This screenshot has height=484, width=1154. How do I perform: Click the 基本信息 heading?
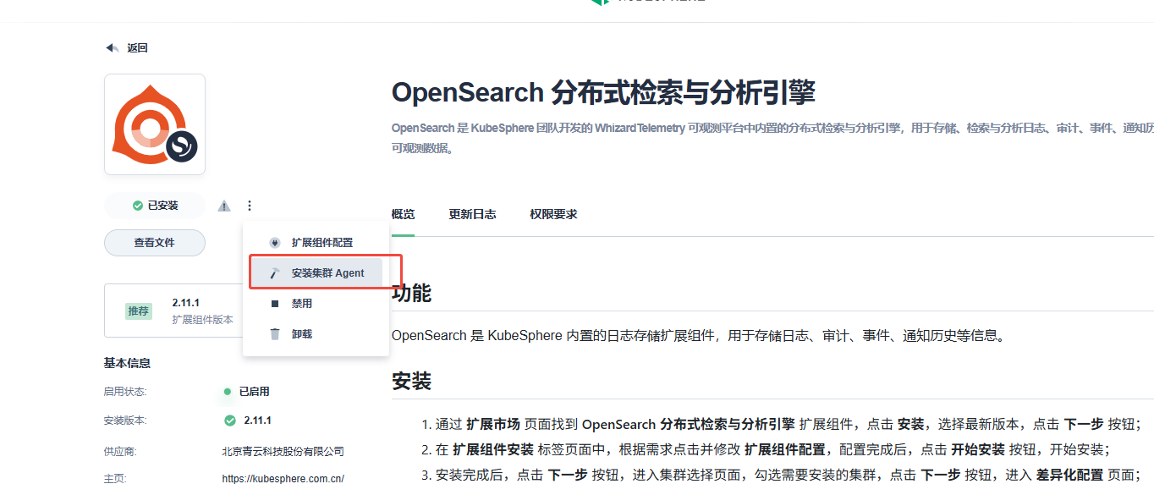tap(127, 363)
